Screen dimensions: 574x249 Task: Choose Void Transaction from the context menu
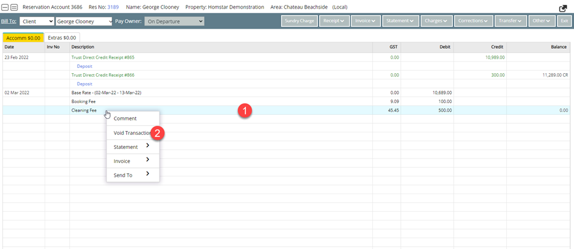click(133, 133)
